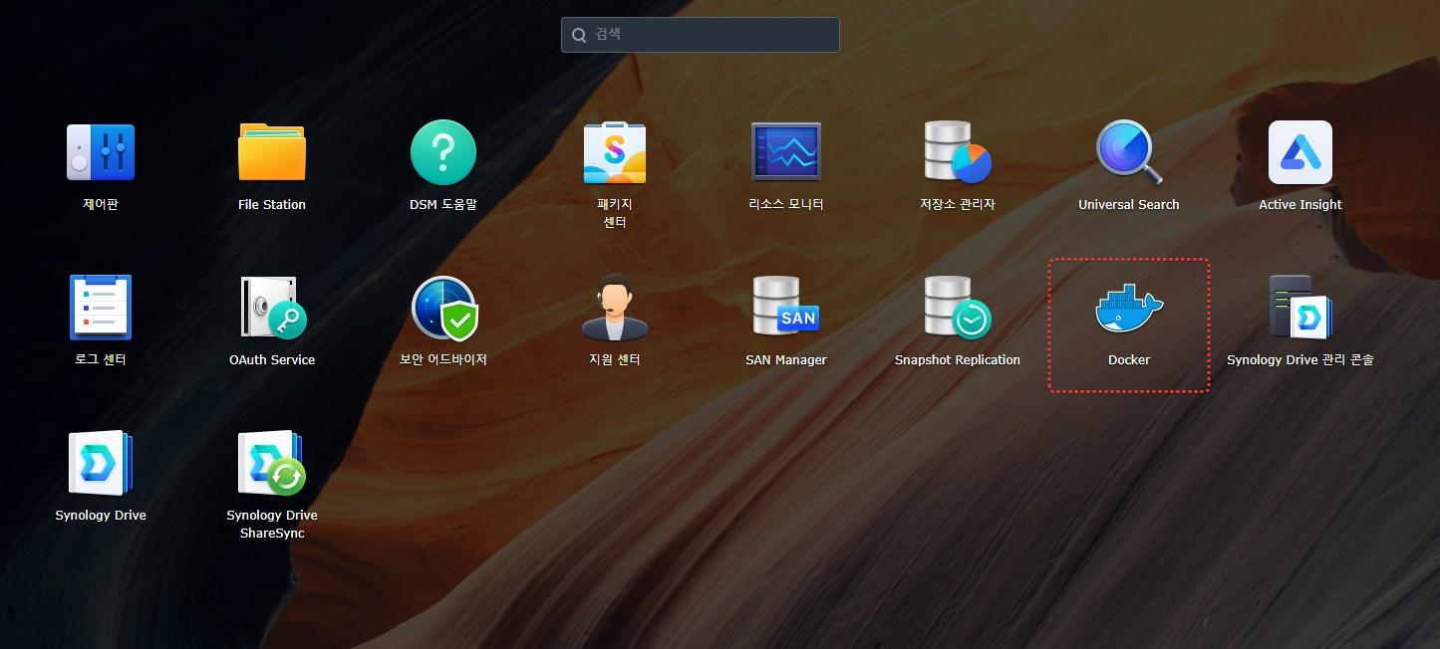This screenshot has height=649, width=1440.
Task: Open OAuth Service
Action: point(271,307)
